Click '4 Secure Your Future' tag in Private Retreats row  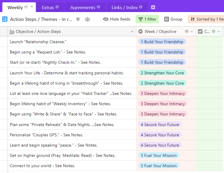pos(160,125)
